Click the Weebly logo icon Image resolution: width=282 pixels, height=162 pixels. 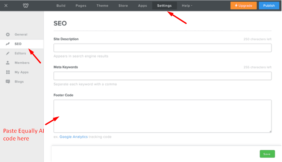pyautogui.click(x=26, y=6)
